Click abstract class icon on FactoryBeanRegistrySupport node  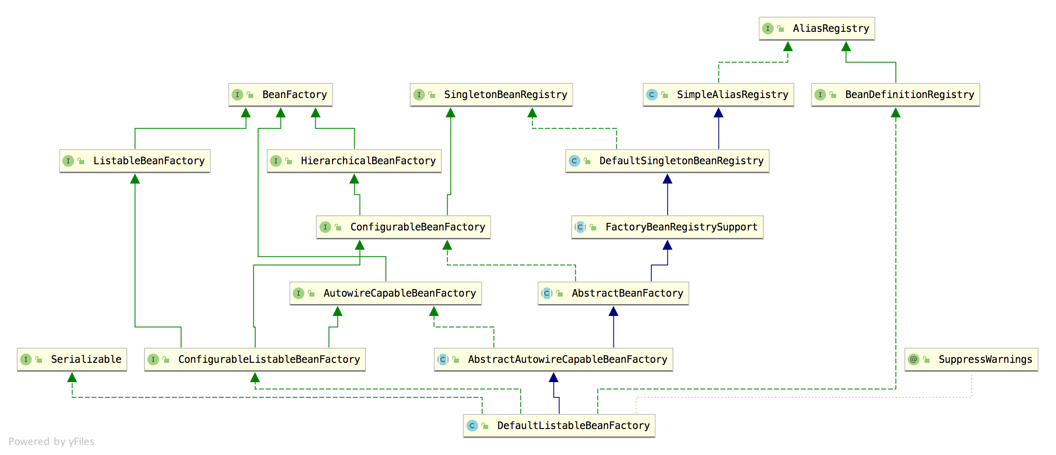pyautogui.click(x=580, y=227)
